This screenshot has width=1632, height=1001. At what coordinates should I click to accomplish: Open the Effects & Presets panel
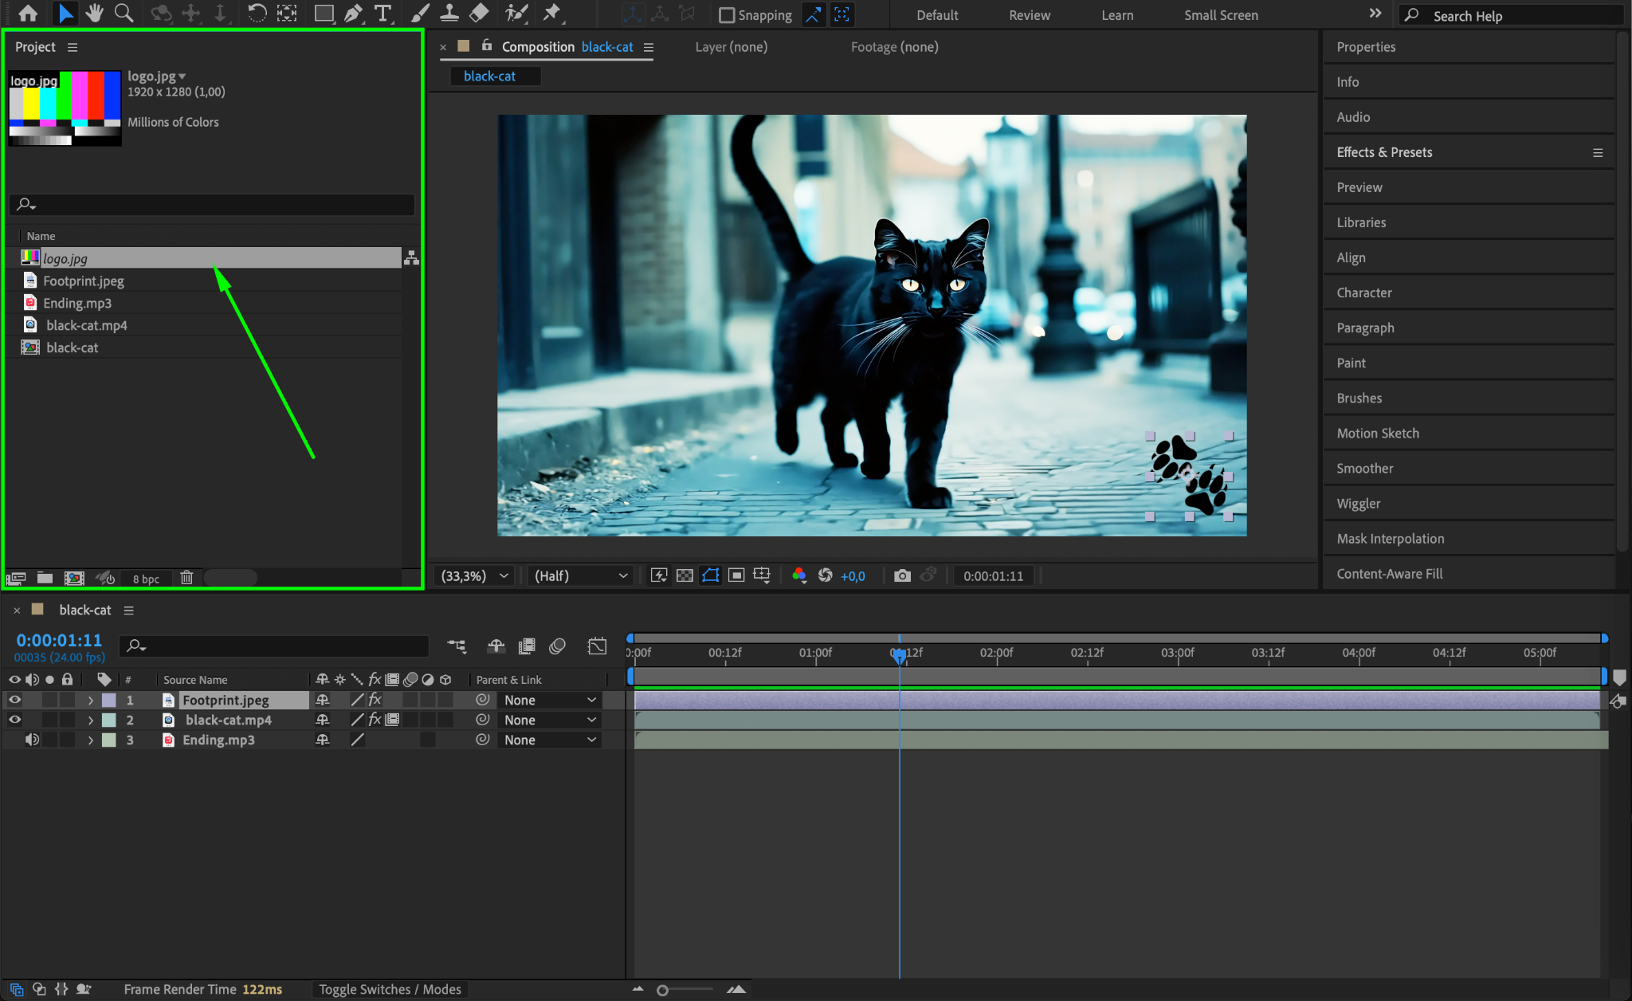(x=1384, y=152)
